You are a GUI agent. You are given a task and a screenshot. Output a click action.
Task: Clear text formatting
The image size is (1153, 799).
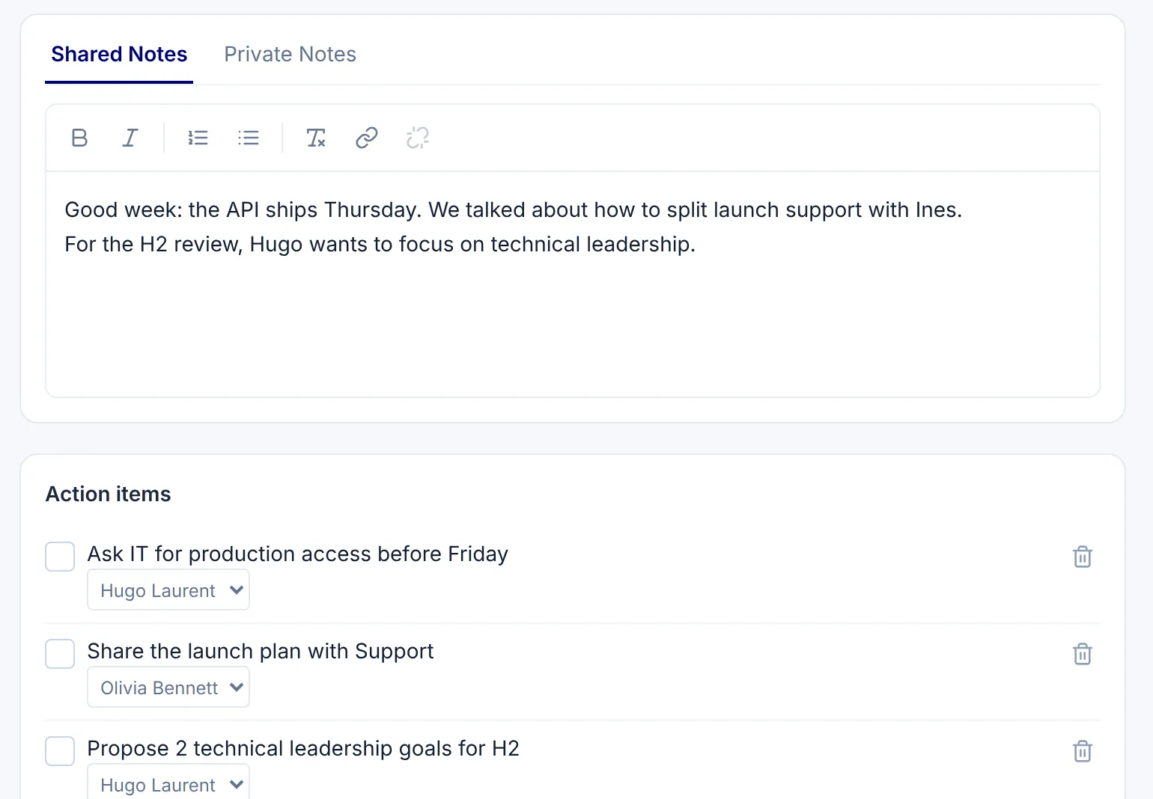pyautogui.click(x=316, y=138)
